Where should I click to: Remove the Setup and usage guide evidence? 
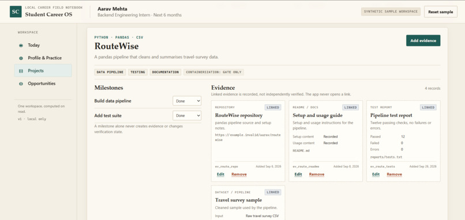point(317,175)
